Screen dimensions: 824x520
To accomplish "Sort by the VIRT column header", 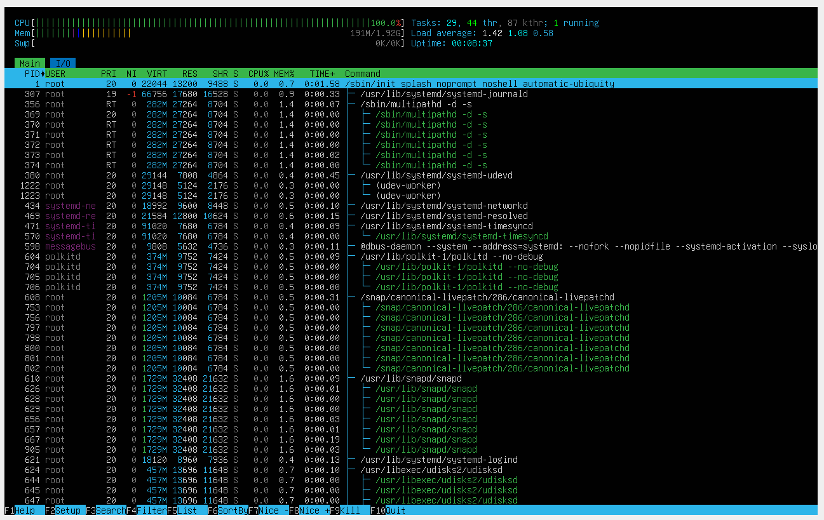I will (x=157, y=74).
